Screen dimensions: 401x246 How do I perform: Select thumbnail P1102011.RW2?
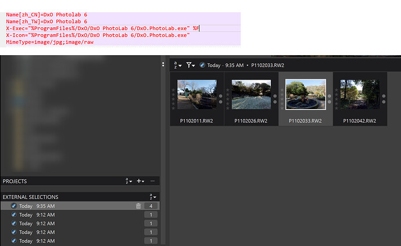197,94
